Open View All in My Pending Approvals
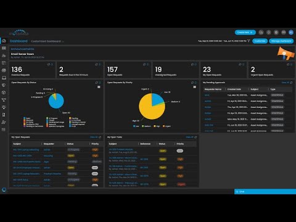This screenshot has width=296, height=222. (286, 83)
